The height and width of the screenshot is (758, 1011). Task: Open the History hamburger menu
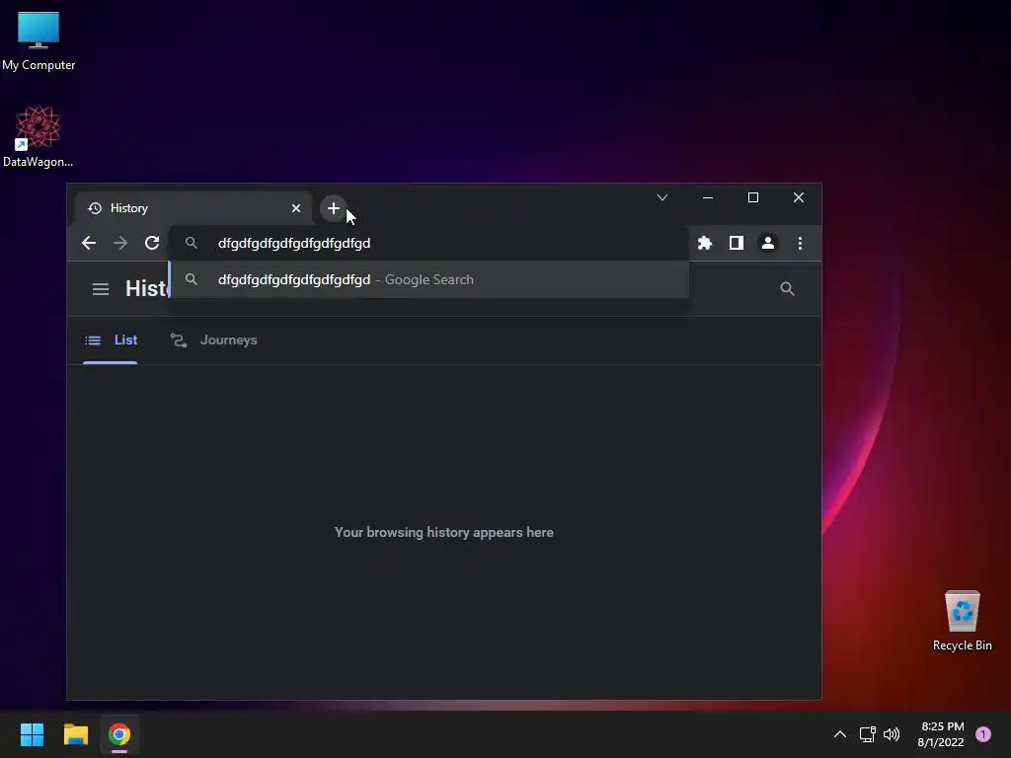pos(101,289)
